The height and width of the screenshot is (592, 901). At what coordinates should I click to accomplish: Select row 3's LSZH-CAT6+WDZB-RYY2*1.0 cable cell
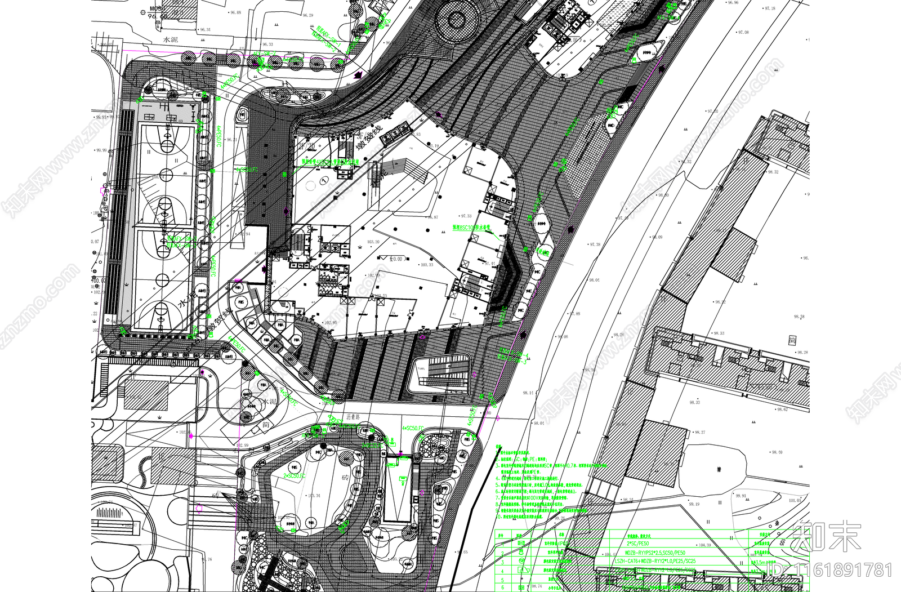[655, 561]
